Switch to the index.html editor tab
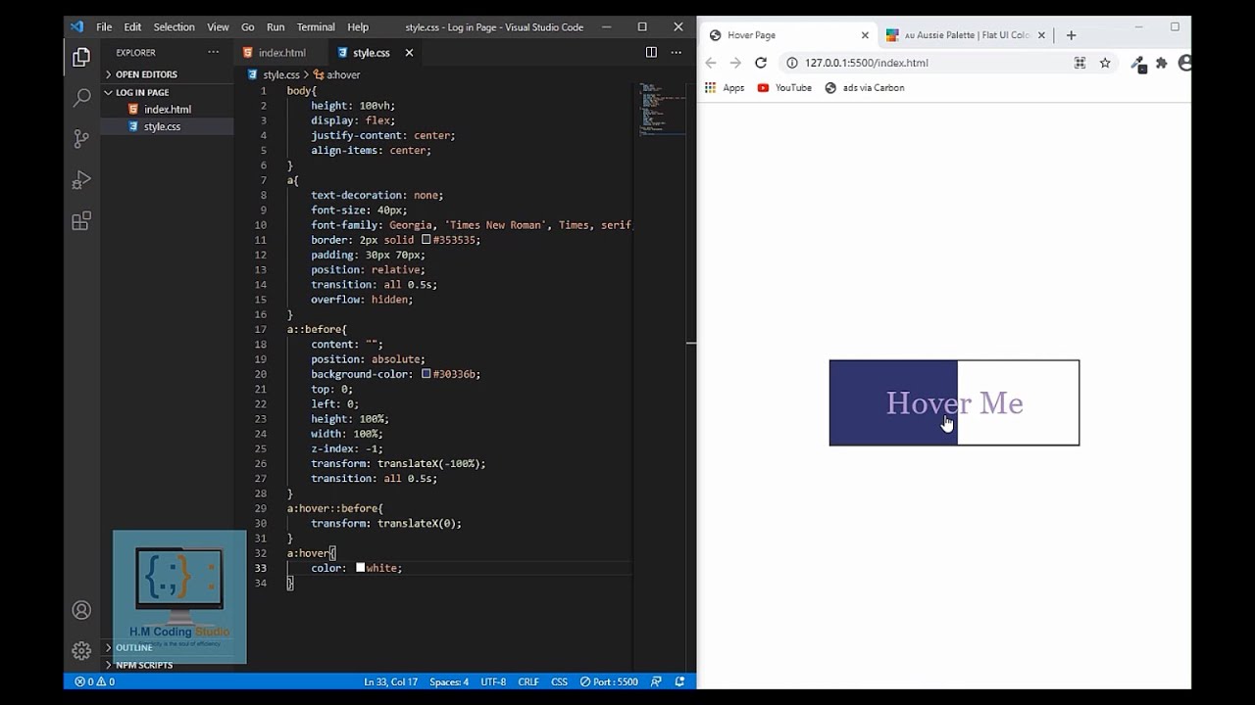Screen dimensions: 1255x705 point(281,53)
